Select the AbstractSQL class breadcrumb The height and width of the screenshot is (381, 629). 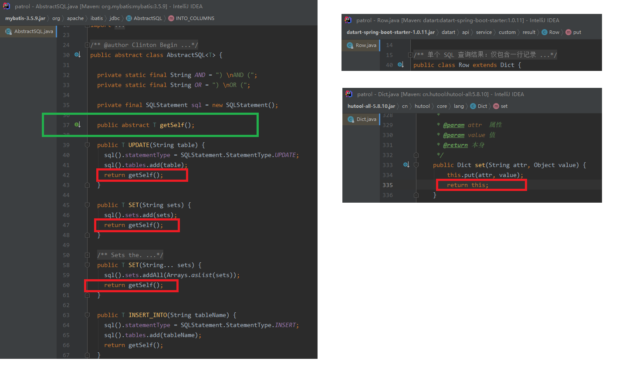[144, 18]
